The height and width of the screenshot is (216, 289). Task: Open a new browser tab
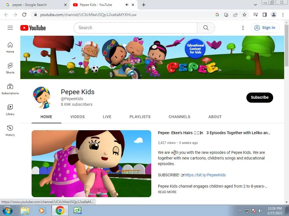(x=144, y=5)
